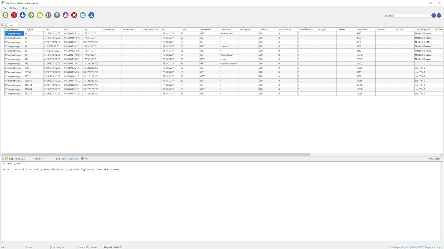Open the chart view with the purple graph icon
The height and width of the screenshot is (249, 444).
click(66, 15)
